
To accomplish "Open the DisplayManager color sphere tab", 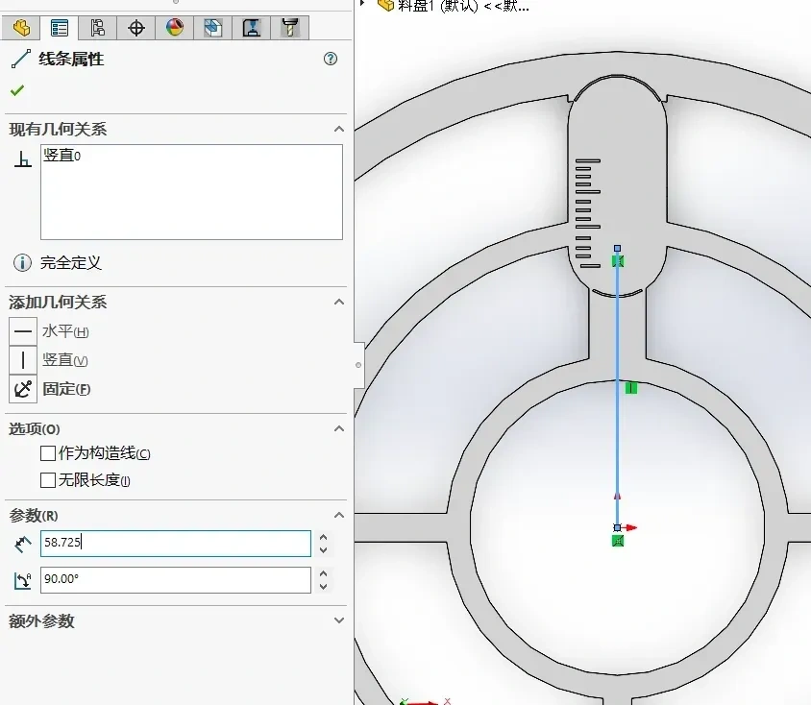I will [x=174, y=28].
